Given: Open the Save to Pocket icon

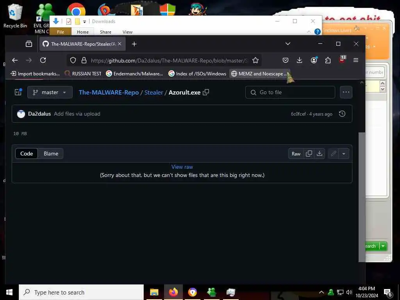Looking at the screenshot, I should pos(286,60).
